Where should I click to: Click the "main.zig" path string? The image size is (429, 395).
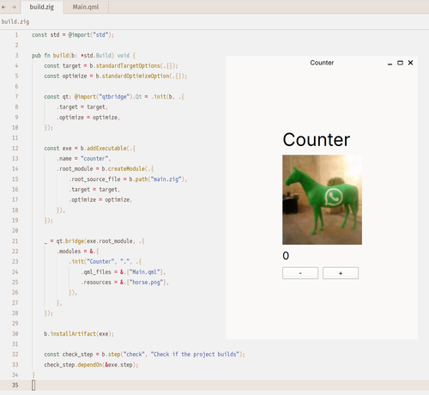coord(166,179)
